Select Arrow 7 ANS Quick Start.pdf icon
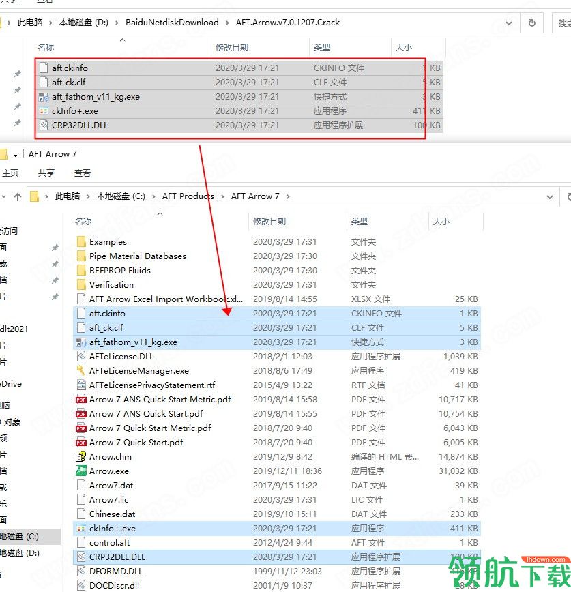 point(81,414)
